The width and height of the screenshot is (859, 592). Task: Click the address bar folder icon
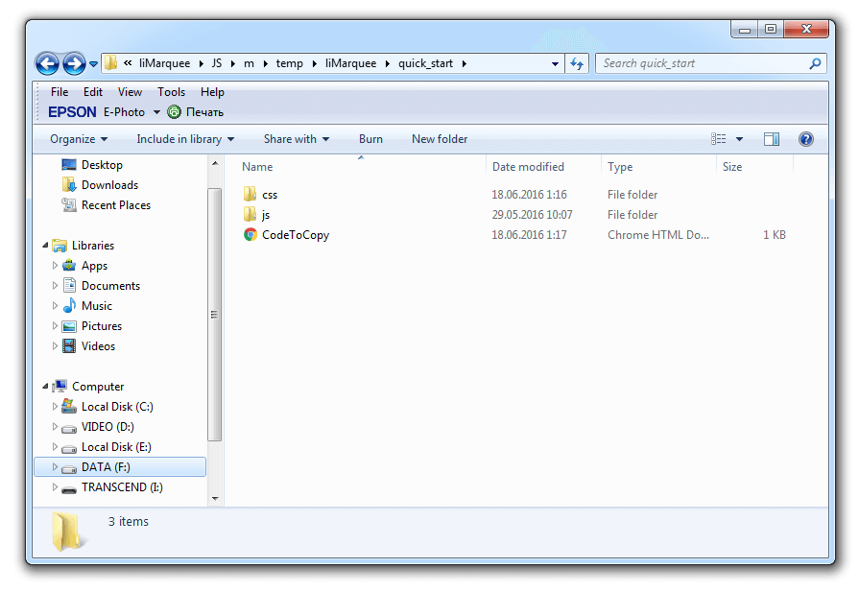[110, 63]
